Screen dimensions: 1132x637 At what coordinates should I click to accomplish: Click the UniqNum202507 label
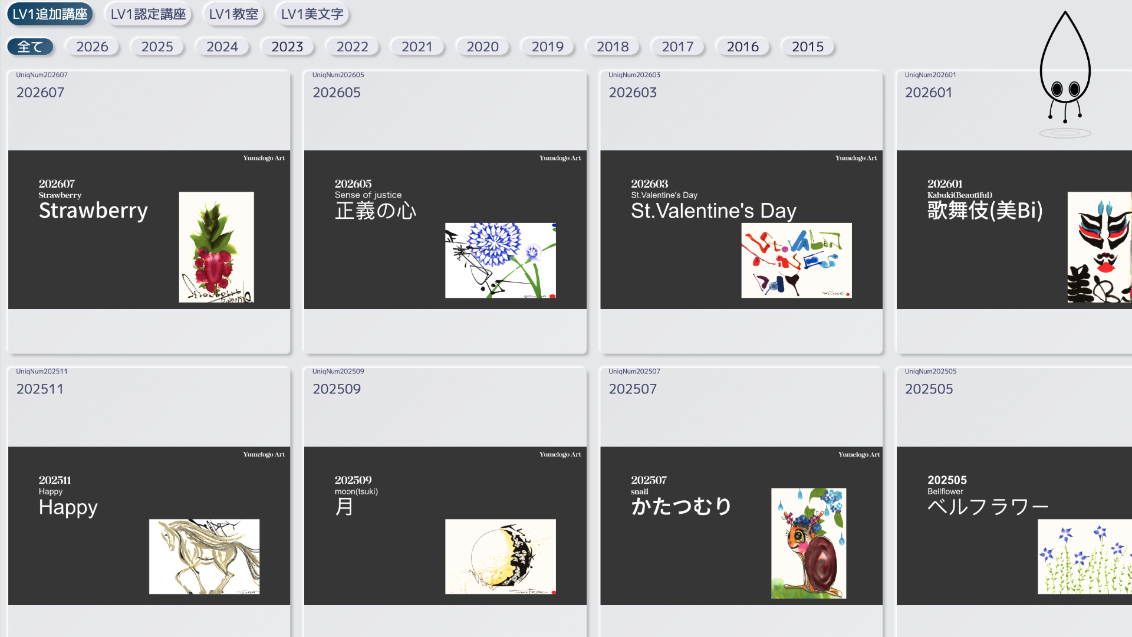click(x=634, y=372)
